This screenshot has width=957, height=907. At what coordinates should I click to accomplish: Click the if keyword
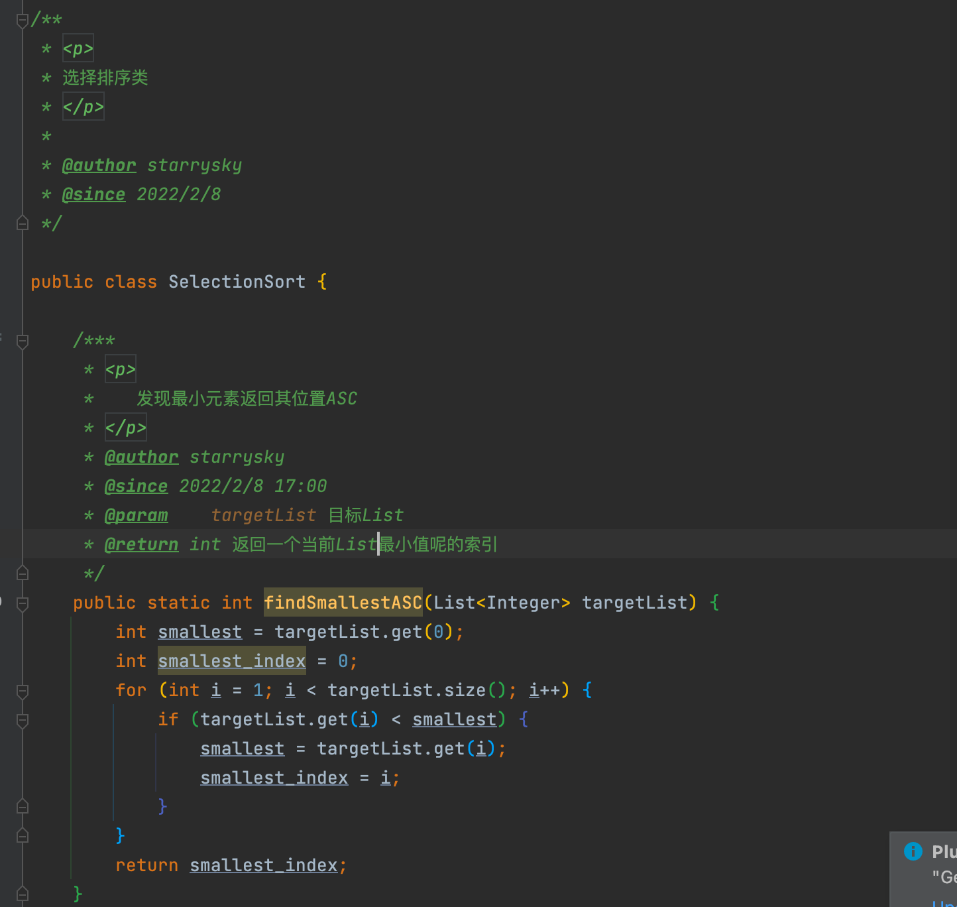(168, 719)
